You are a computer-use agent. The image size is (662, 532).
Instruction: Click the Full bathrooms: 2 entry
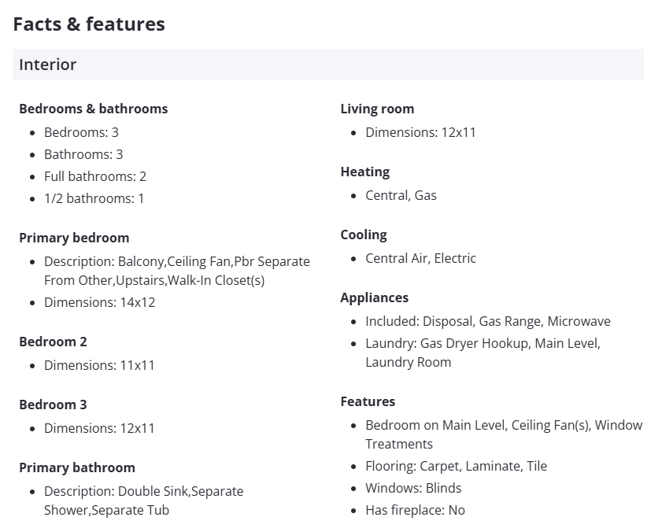[95, 176]
